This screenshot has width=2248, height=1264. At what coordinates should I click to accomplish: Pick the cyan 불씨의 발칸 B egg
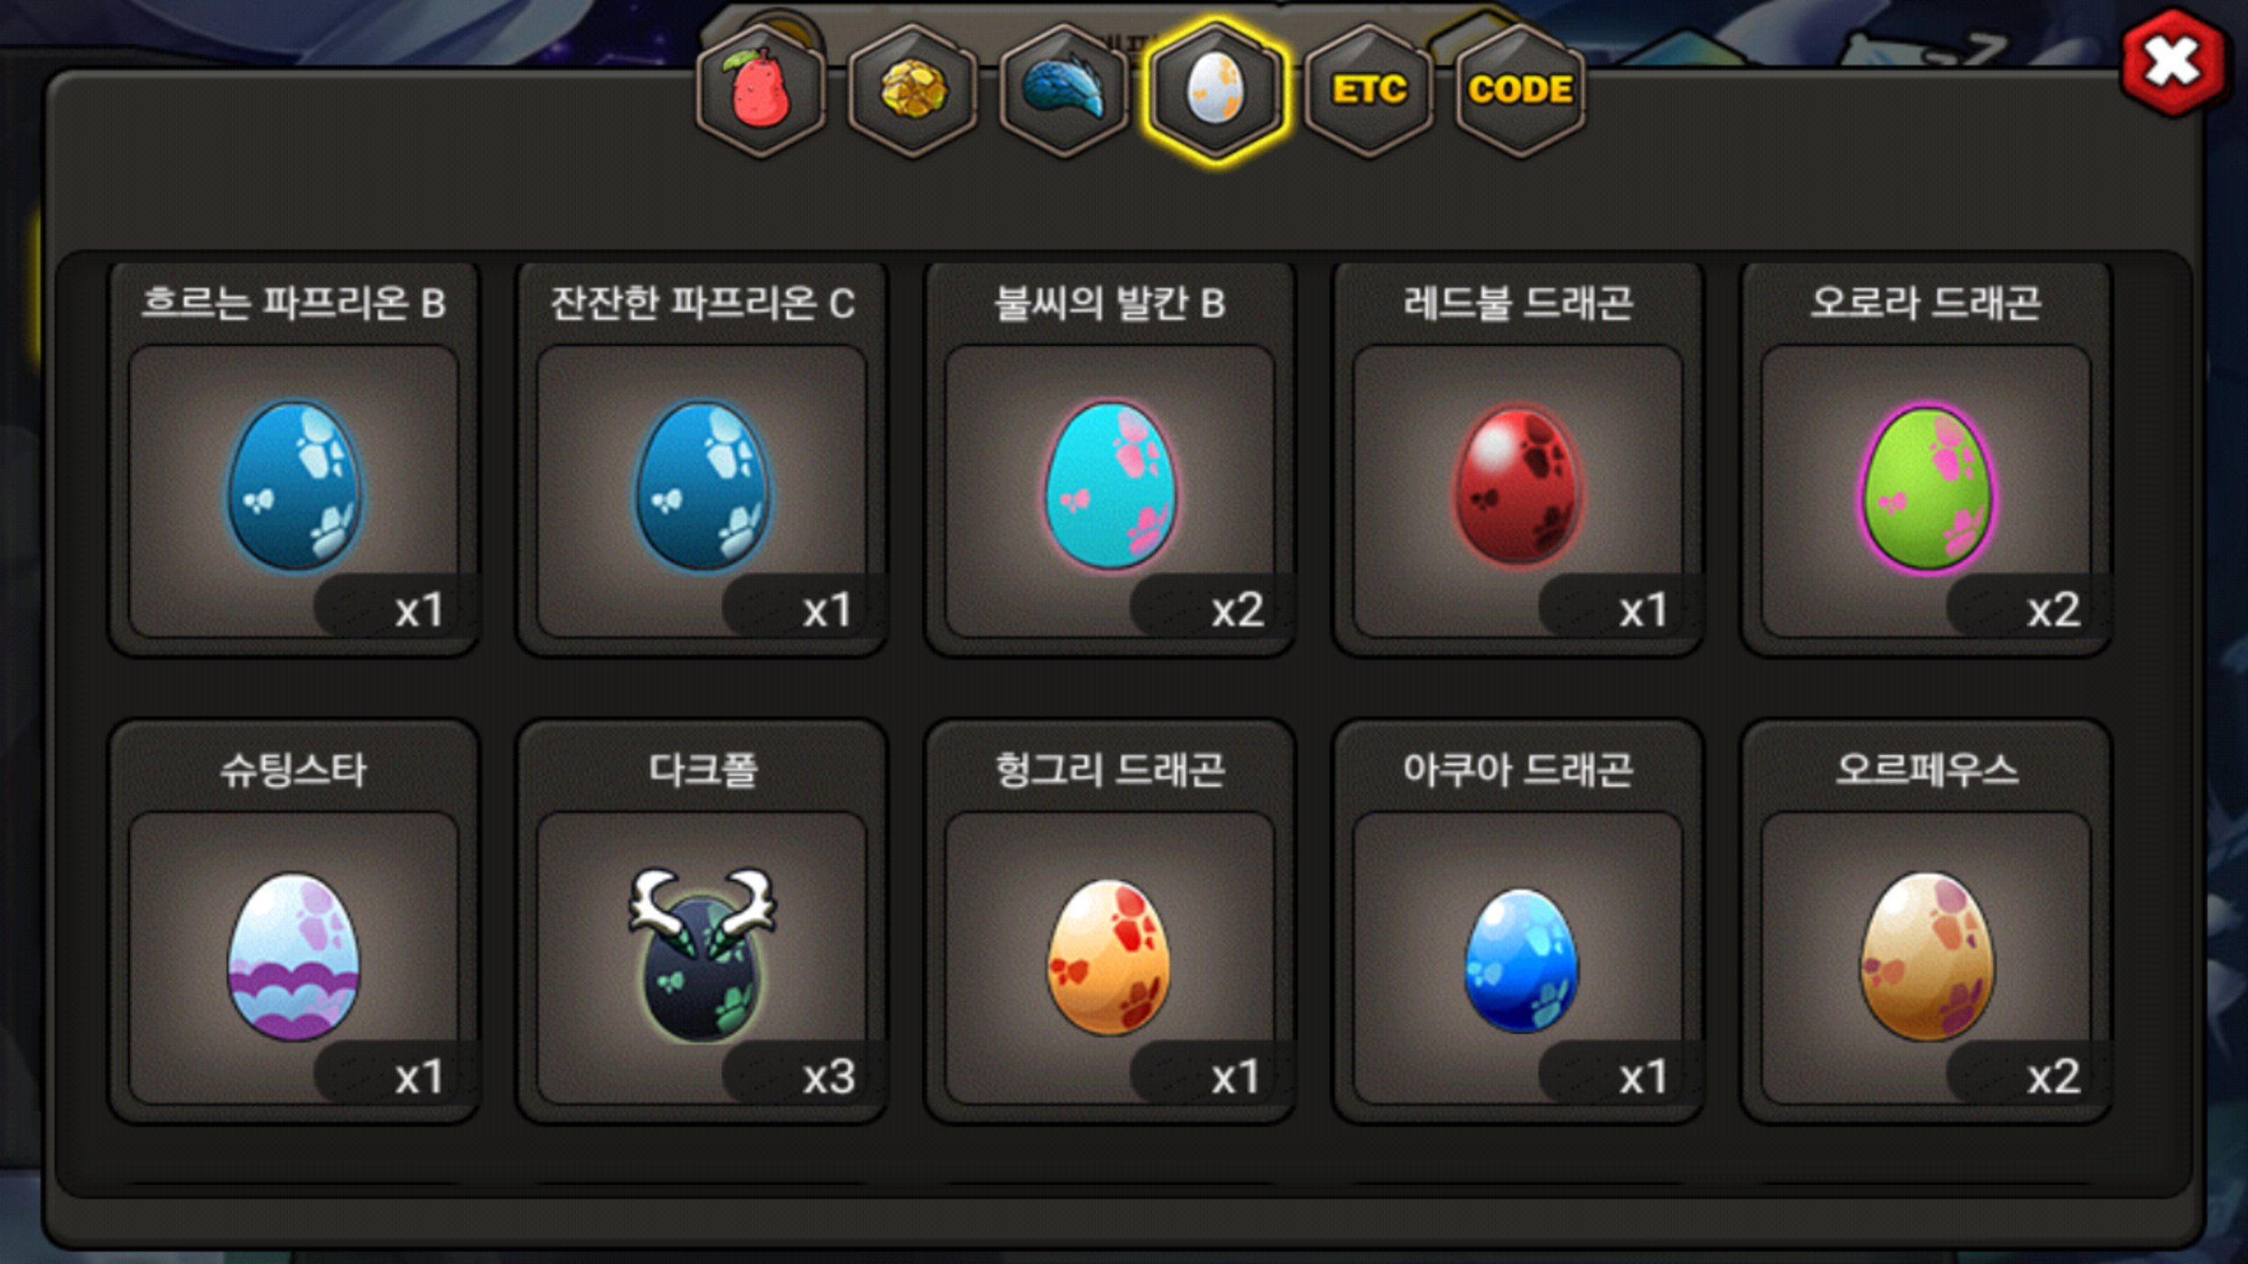1110,485
